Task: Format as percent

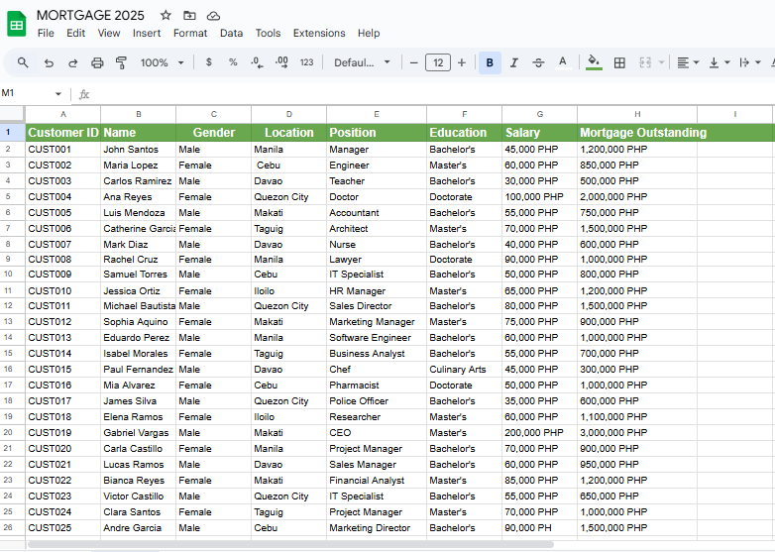Action: (x=233, y=62)
